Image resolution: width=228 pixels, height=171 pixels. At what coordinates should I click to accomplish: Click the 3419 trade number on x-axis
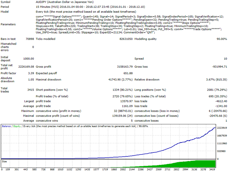pos(212,170)
